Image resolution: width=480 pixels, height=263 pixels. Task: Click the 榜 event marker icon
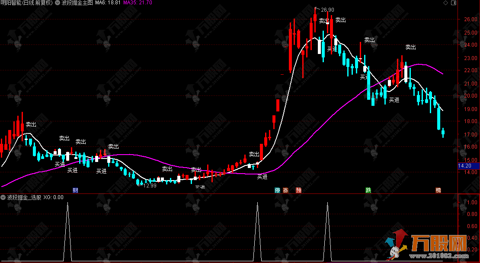tap(438, 190)
